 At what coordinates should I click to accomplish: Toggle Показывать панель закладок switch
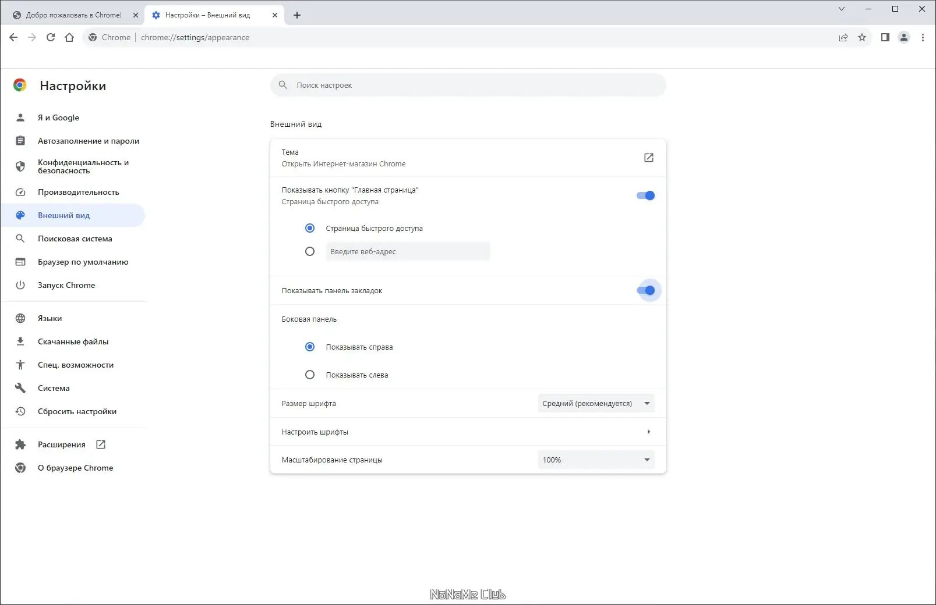pyautogui.click(x=646, y=290)
